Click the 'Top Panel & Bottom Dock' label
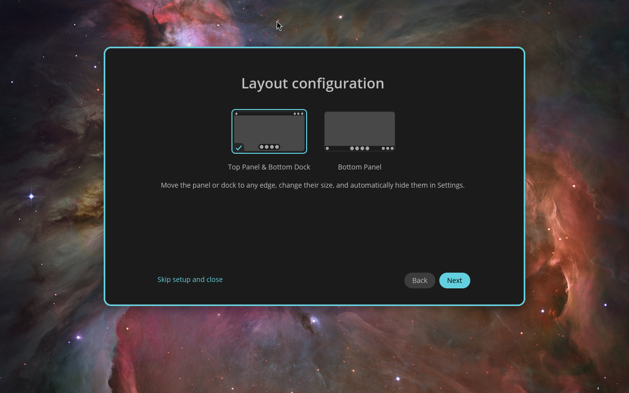 269,167
